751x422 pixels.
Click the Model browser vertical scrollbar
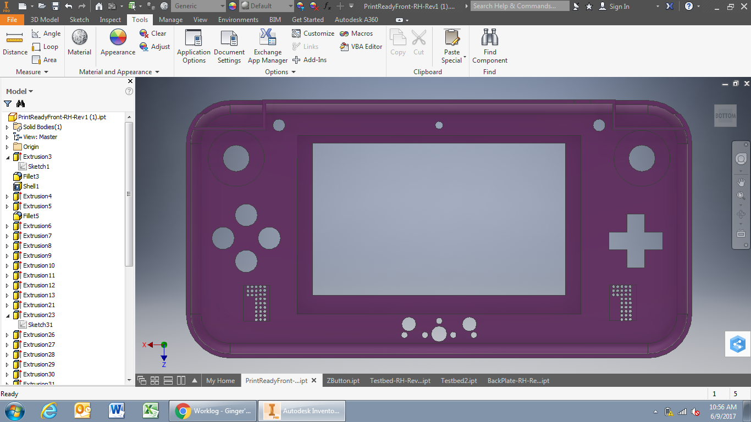(129, 193)
